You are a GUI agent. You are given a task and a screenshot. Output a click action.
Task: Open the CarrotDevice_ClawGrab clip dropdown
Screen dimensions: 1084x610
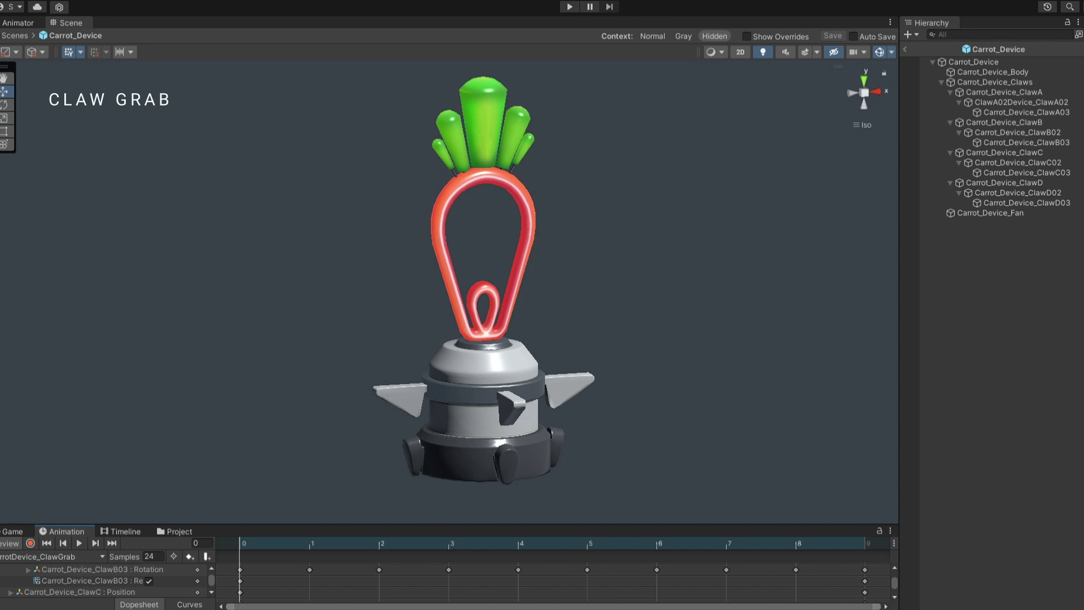coord(53,557)
